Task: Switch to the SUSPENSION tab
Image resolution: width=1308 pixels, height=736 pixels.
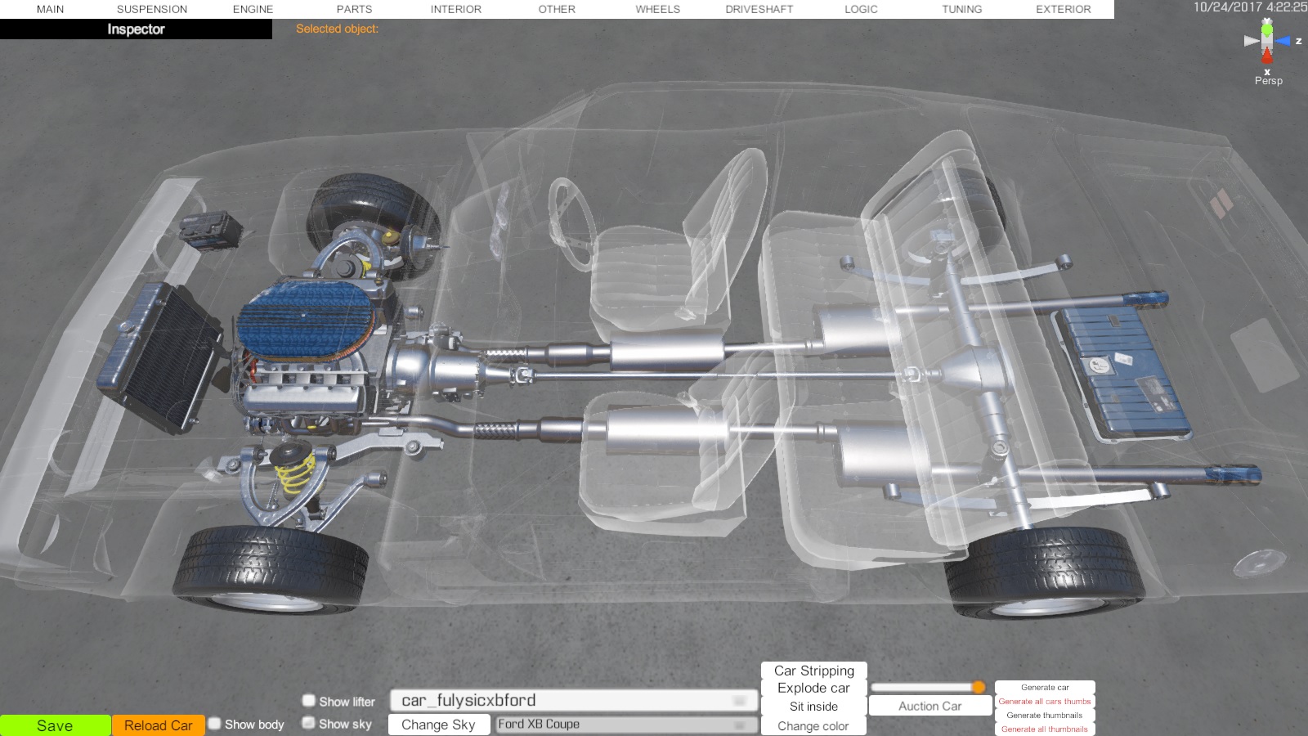Action: click(x=152, y=9)
